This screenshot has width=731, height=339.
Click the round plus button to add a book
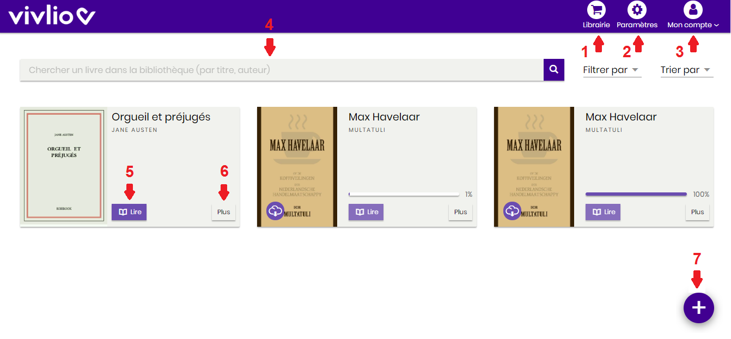click(x=699, y=308)
